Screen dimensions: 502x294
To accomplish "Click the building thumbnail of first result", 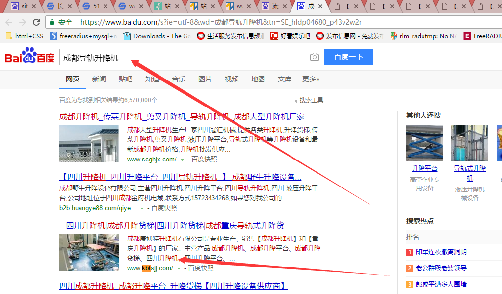I will 89,143.
